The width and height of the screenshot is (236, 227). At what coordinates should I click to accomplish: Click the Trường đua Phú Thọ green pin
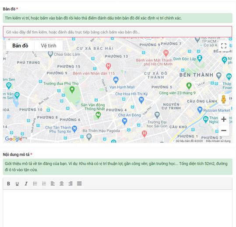(72, 90)
